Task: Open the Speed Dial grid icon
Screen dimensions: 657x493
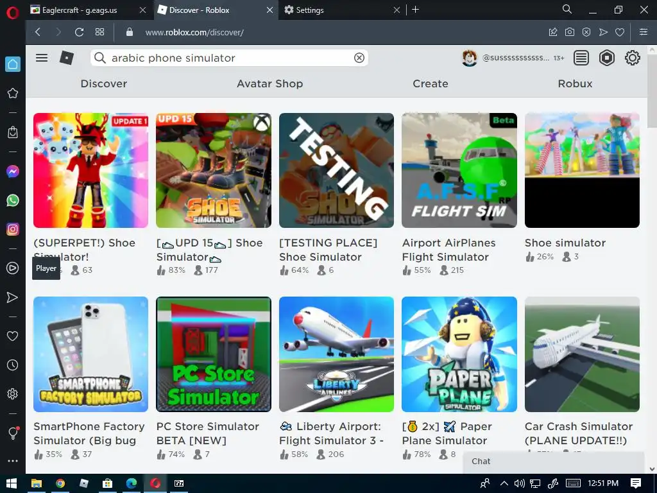Action: (99, 32)
